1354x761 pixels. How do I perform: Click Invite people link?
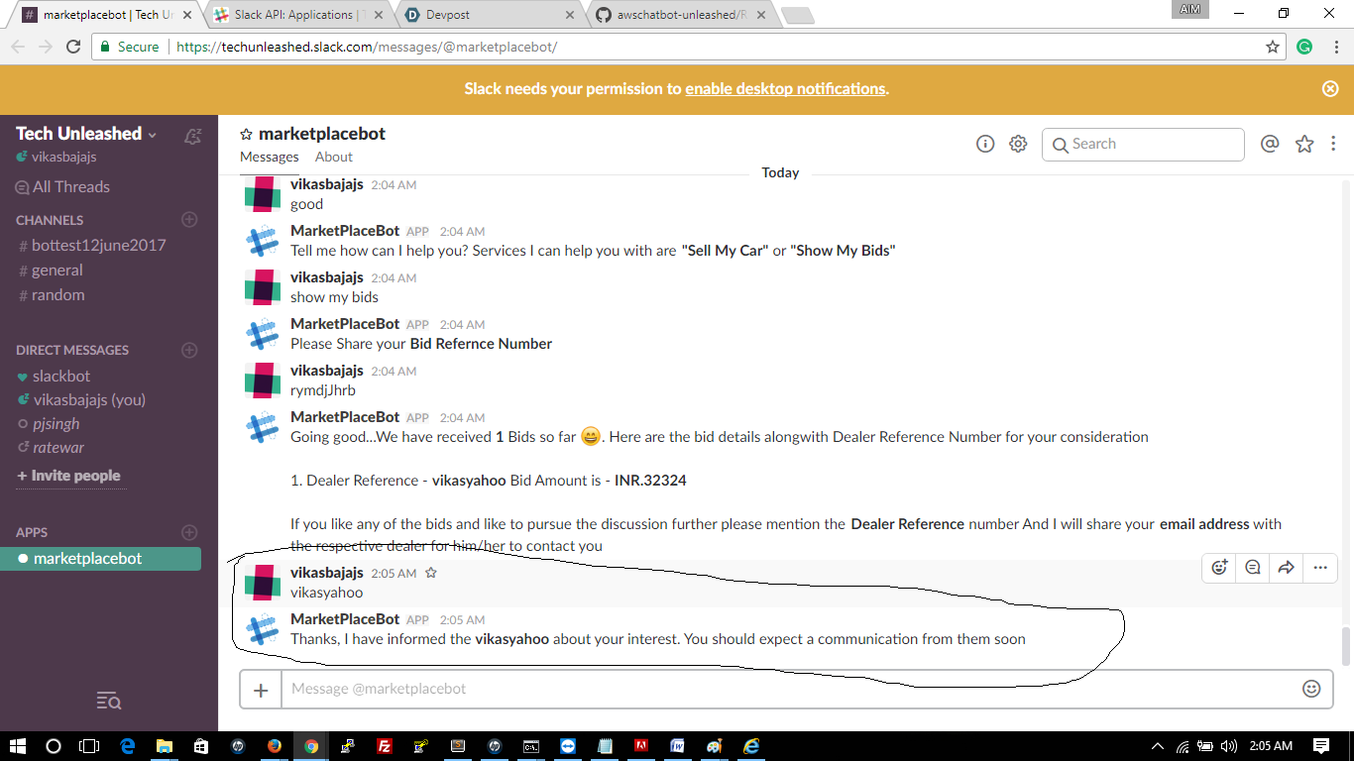(x=68, y=476)
